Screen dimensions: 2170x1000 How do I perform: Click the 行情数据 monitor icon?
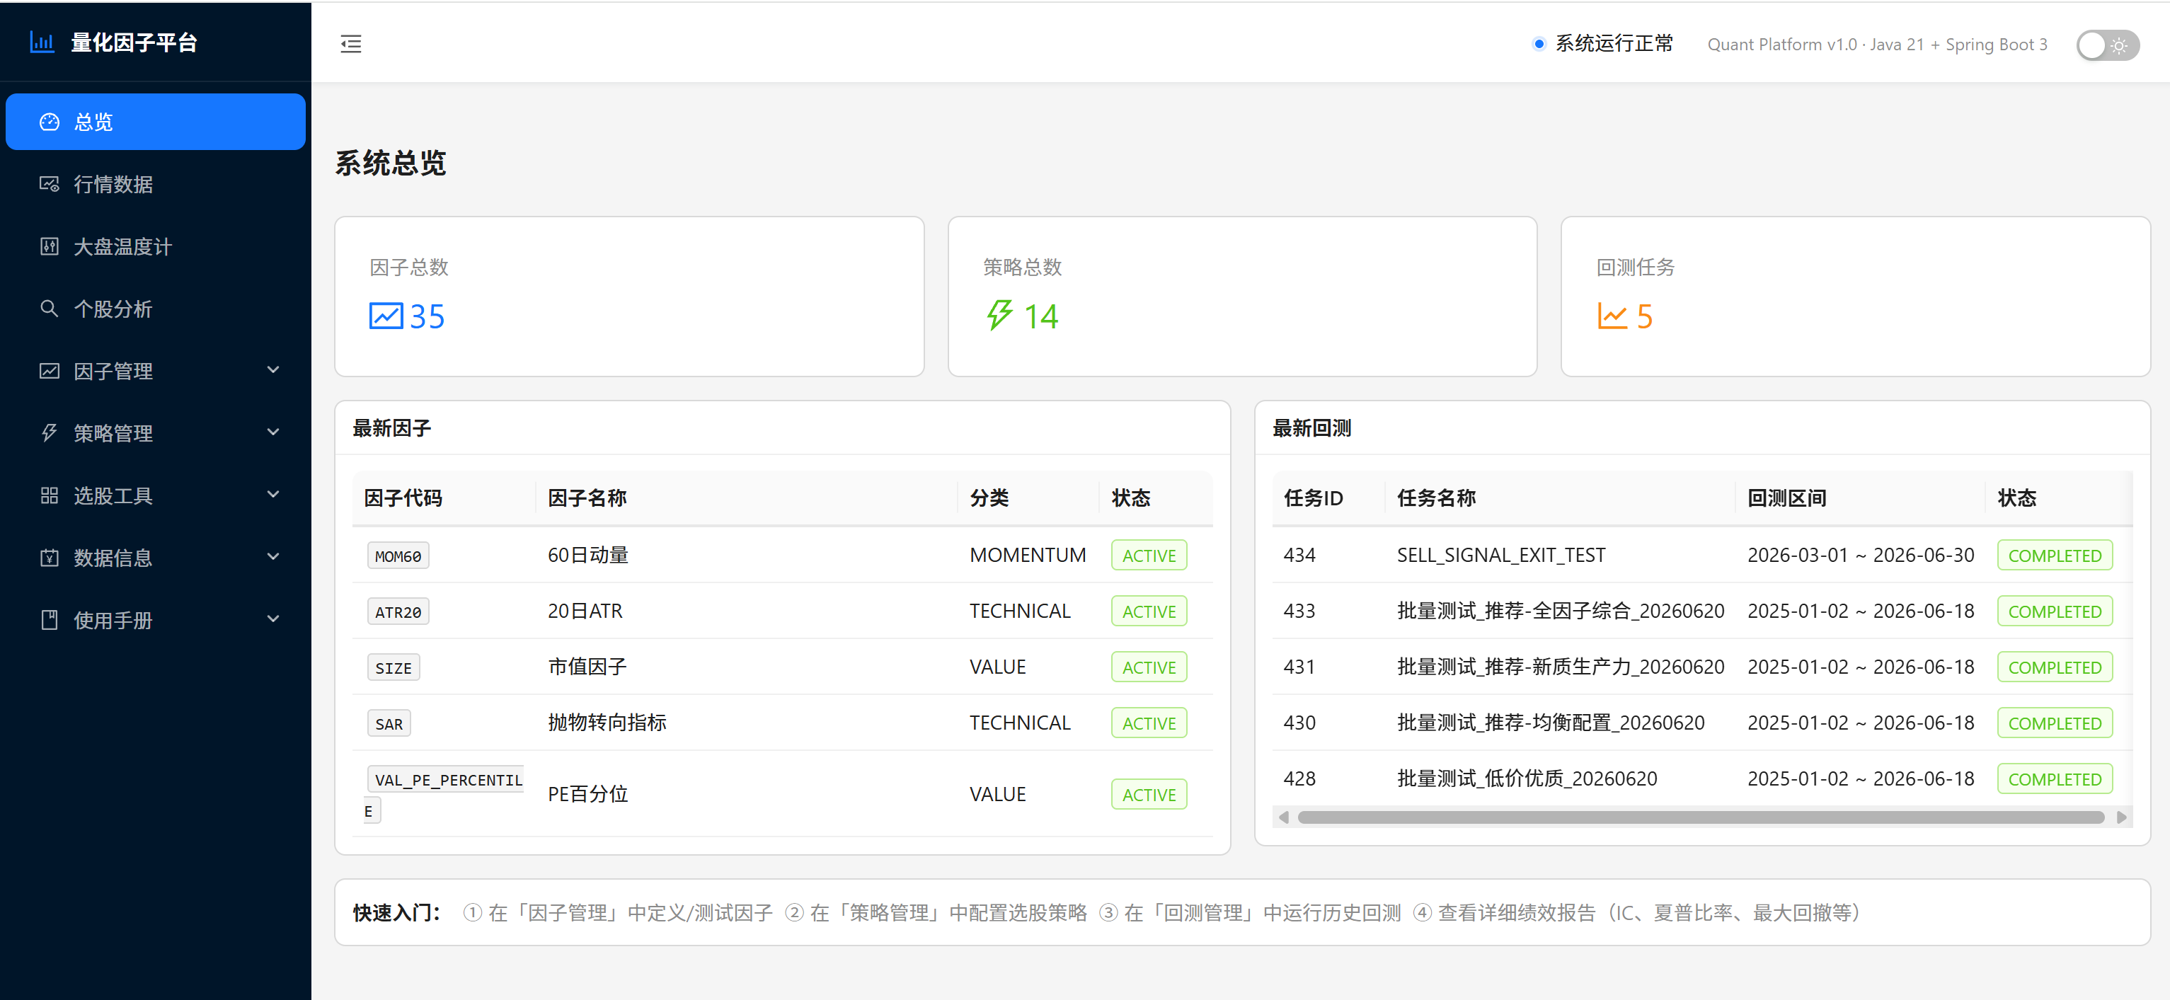[50, 185]
